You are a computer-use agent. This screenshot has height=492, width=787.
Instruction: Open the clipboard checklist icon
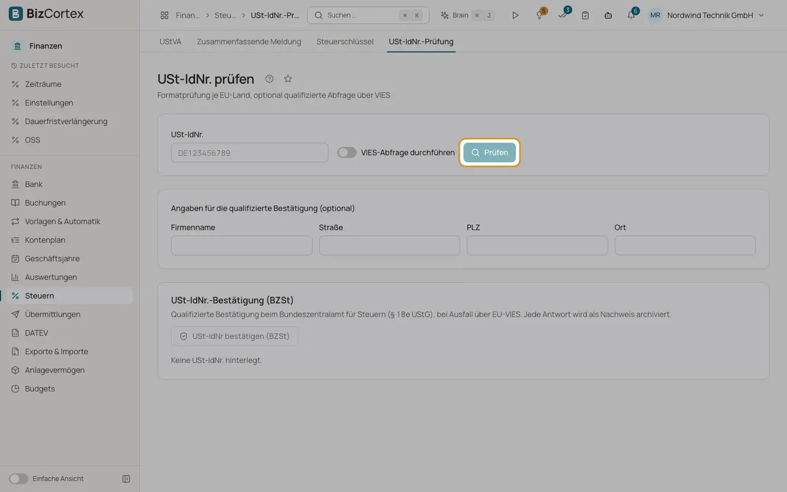(x=585, y=15)
